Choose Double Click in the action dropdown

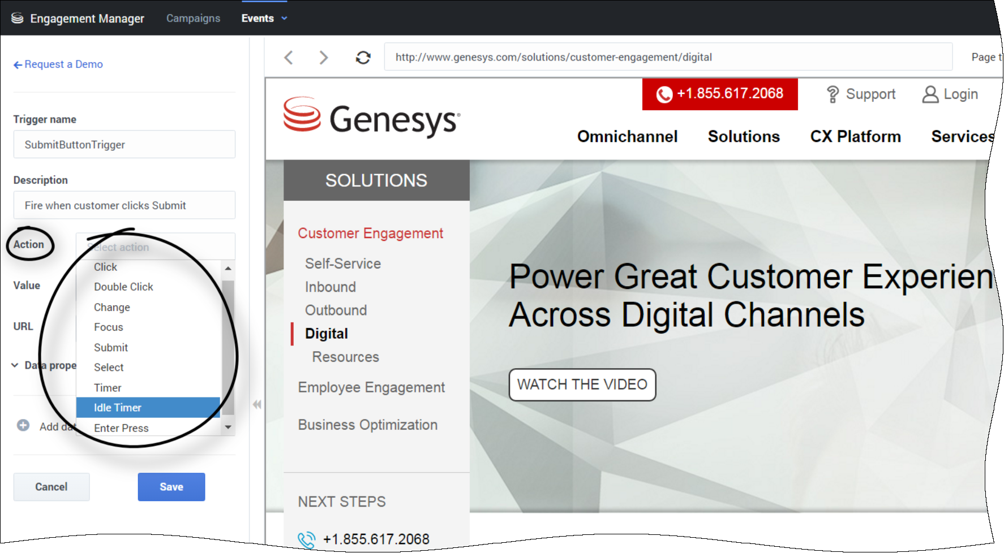[123, 287]
